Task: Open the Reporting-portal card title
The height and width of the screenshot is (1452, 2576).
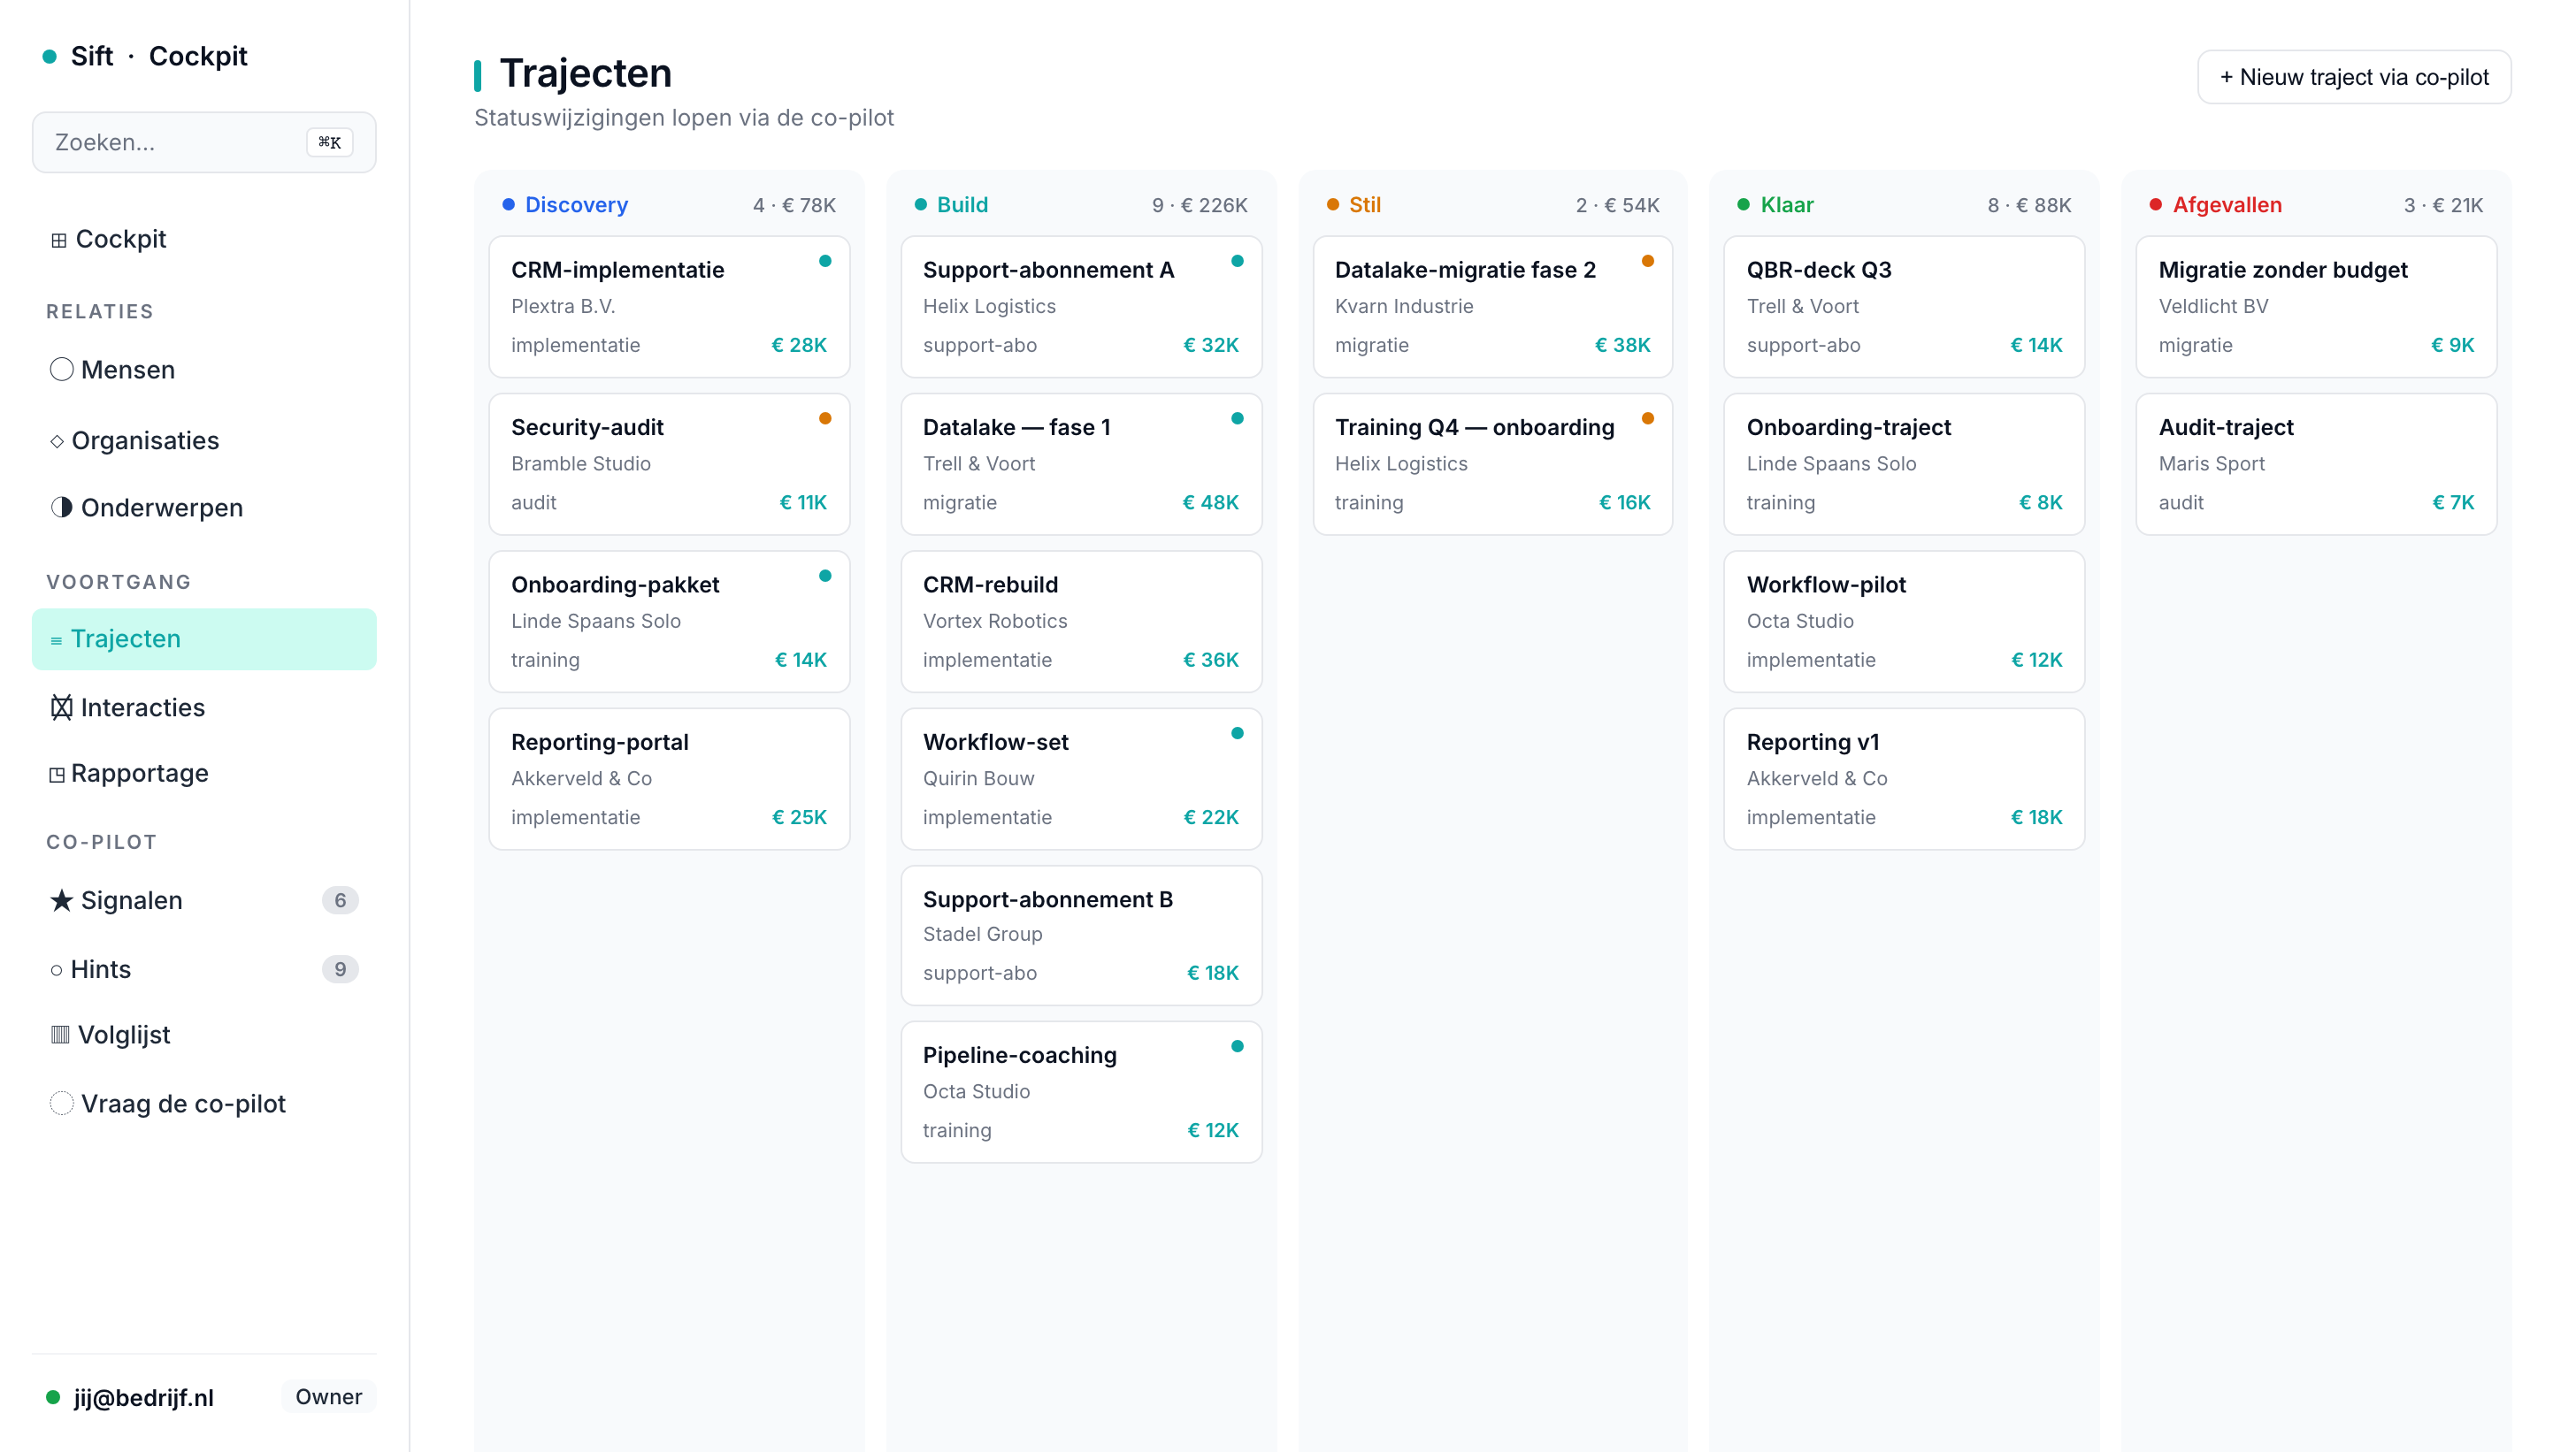Action: (599, 743)
